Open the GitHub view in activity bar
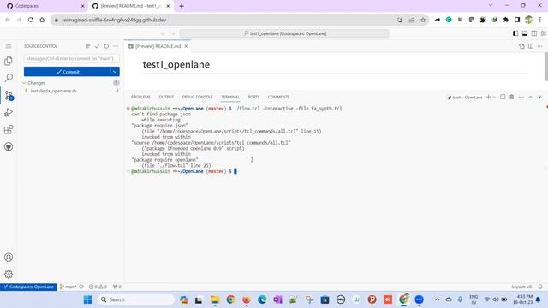This screenshot has height=308, width=548. pos(9,146)
